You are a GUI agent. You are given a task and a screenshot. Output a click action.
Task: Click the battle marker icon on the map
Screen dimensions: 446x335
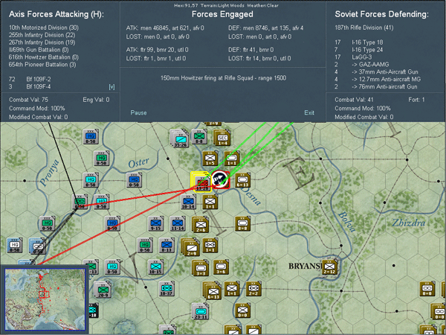pyautogui.click(x=220, y=179)
